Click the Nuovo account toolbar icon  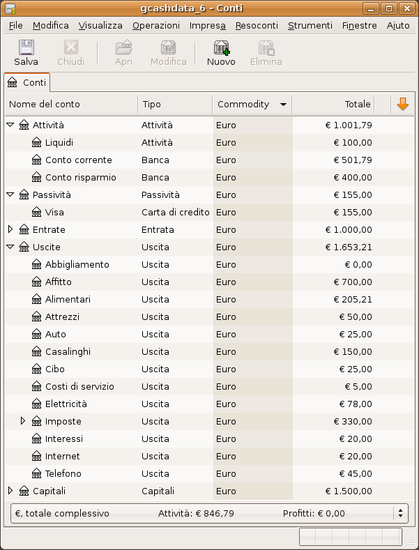pyautogui.click(x=221, y=48)
